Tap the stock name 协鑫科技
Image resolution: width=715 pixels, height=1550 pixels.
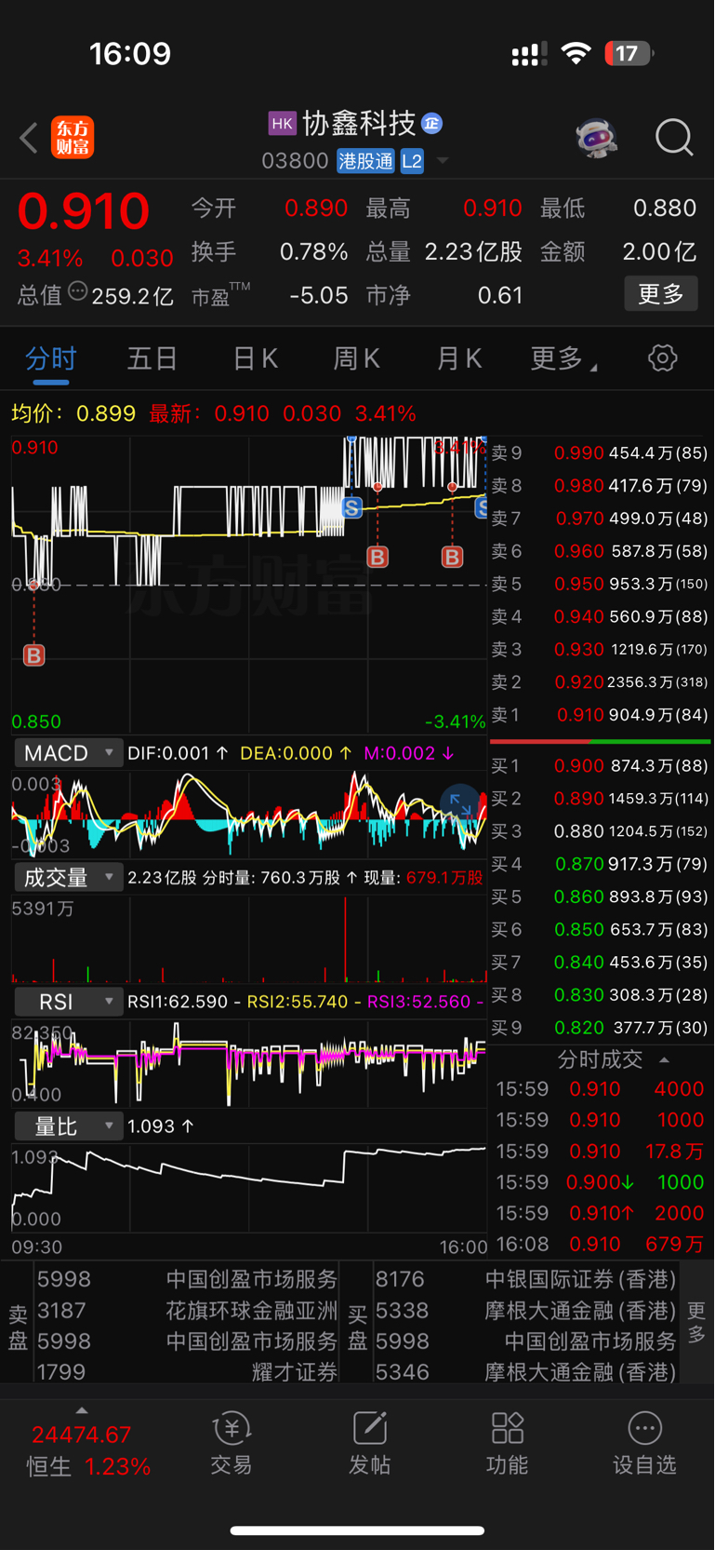pos(359,123)
